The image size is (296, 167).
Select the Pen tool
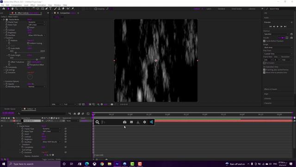tap(46, 9)
